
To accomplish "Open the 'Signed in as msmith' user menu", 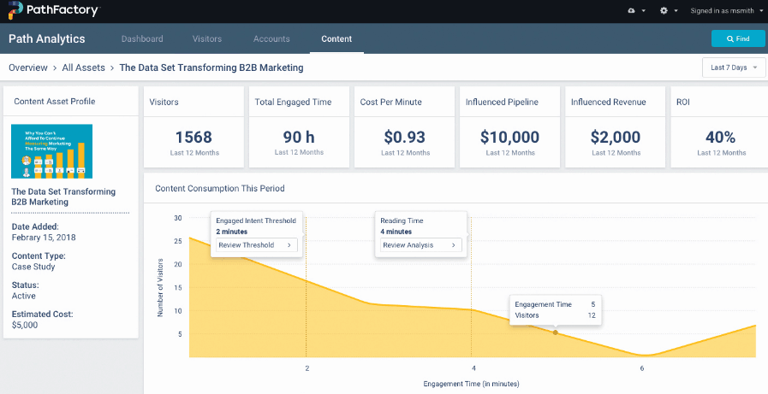I will pyautogui.click(x=726, y=11).
